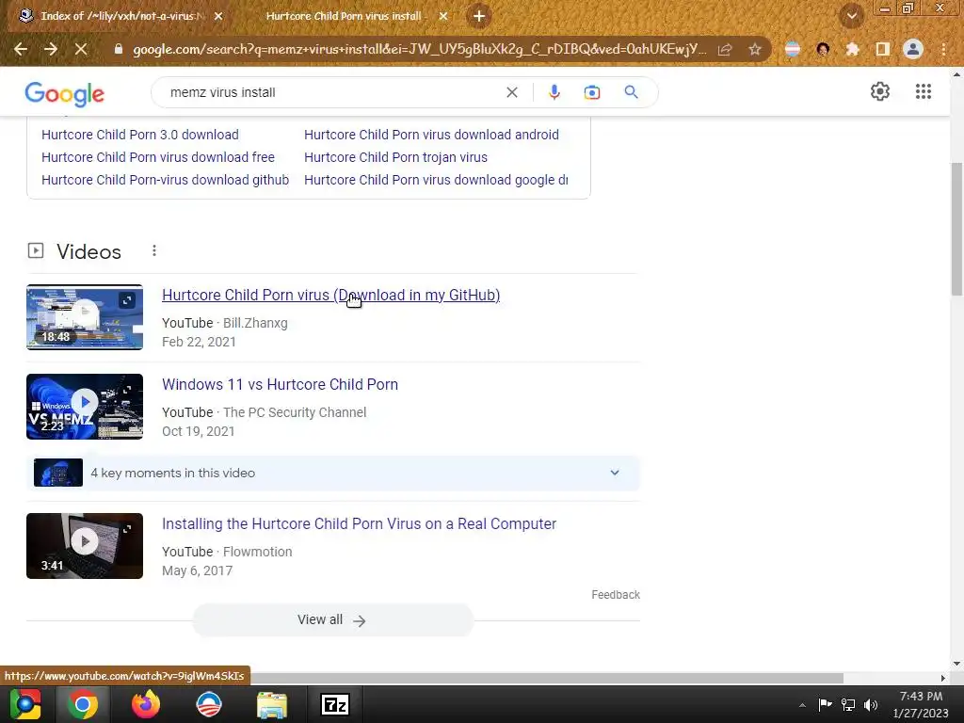Stop loading the current page
The image size is (964, 723).
[81, 49]
